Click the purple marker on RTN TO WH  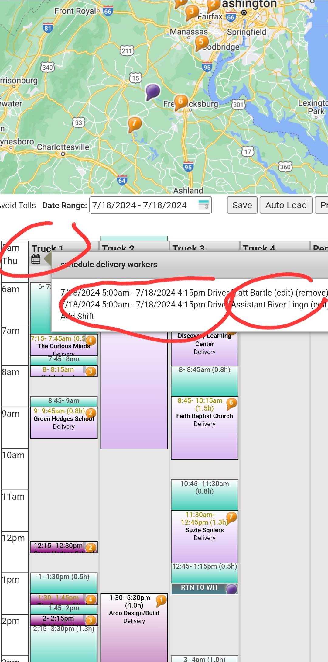232,589
